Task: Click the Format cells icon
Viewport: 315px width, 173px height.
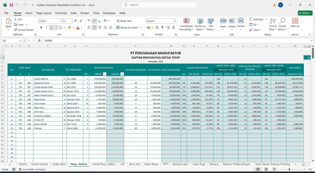Action: coord(241,21)
